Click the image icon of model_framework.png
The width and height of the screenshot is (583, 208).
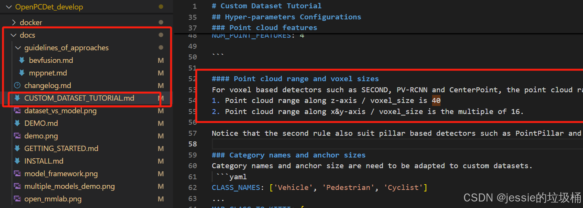(x=17, y=174)
